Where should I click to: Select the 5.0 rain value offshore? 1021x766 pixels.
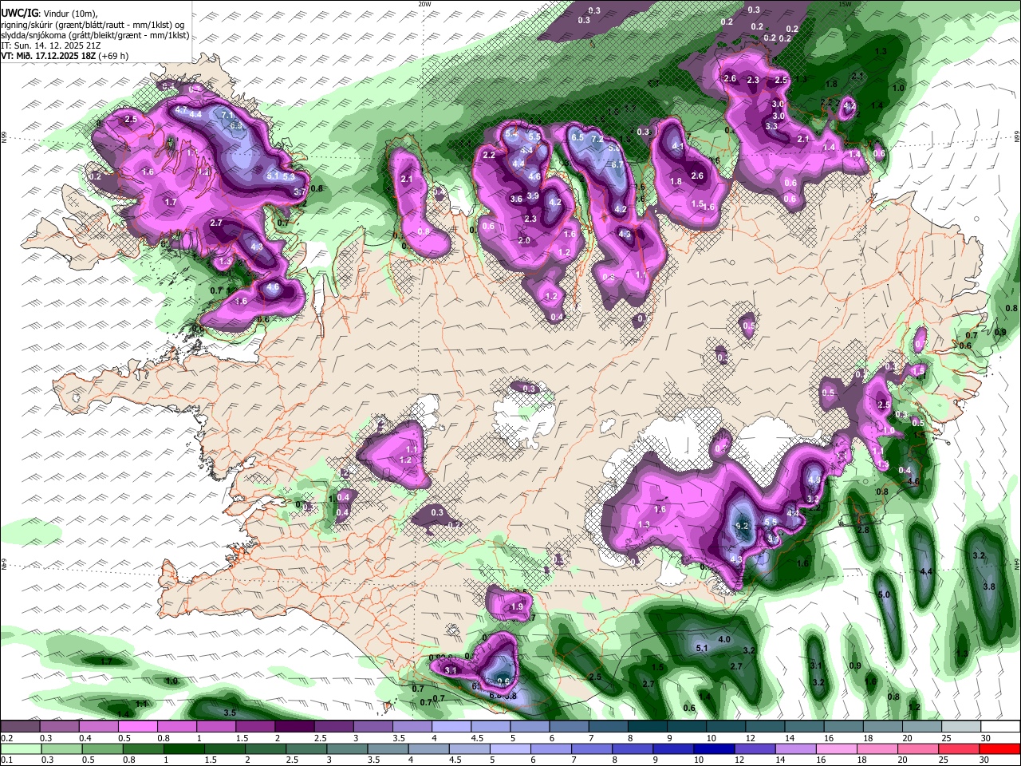pos(884,595)
